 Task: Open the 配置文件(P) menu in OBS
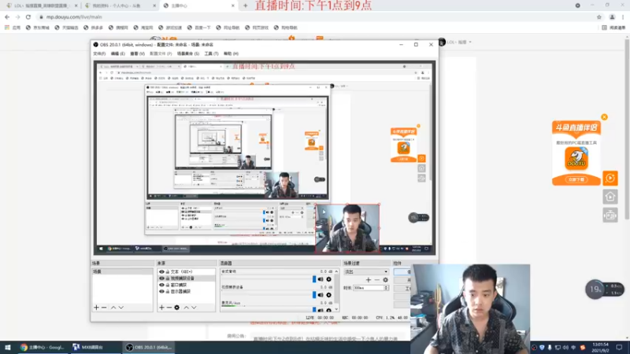161,53
